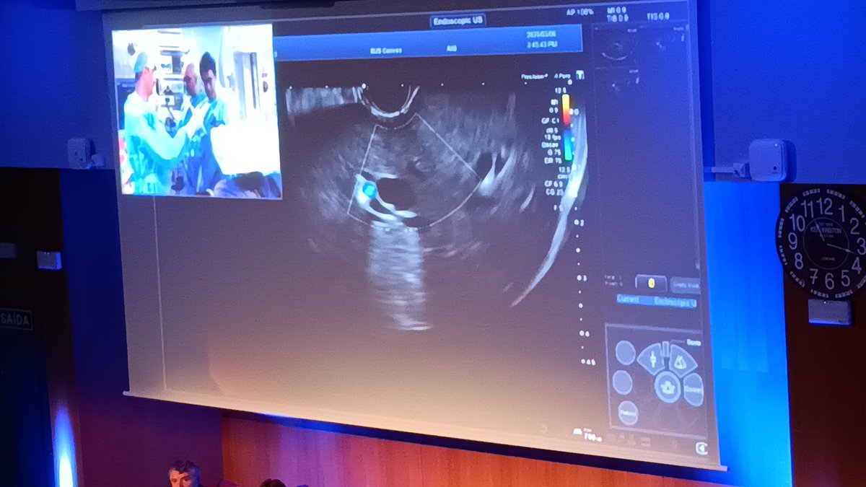
Task: Click the blue Current Endoscopic US bar
Action: coord(656,300)
